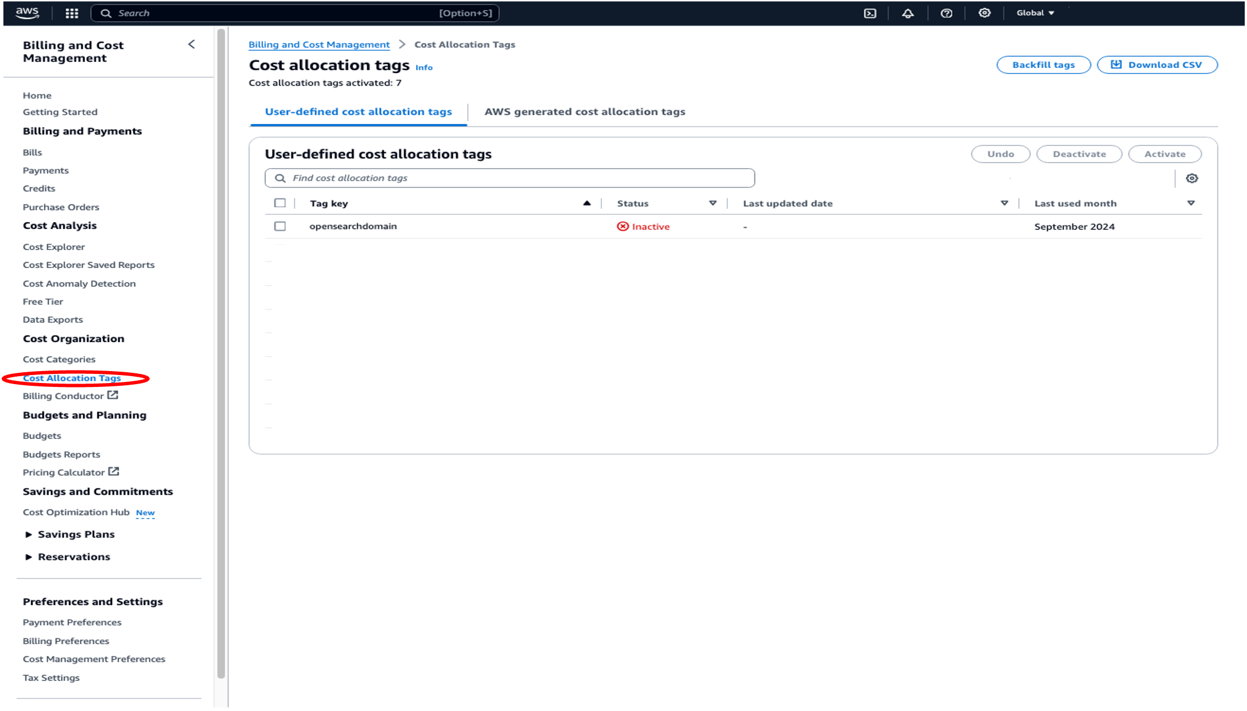Open console settings gear in top bar

(985, 13)
